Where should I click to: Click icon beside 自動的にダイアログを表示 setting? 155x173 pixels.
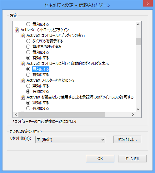coord(22,64)
